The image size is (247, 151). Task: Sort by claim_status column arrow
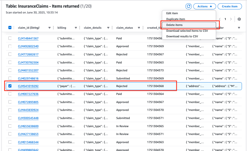click(139, 28)
